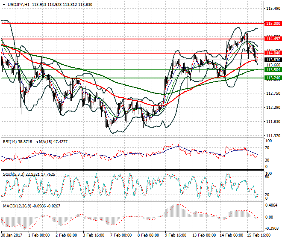282x240 pixels.
Task: Click the 113.660 price scale value
Action: click(273, 65)
